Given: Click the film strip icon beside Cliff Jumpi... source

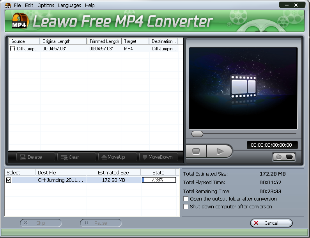Looking at the screenshot, I should [x=12, y=49].
